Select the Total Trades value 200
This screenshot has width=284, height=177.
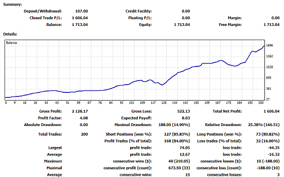tap(85, 134)
